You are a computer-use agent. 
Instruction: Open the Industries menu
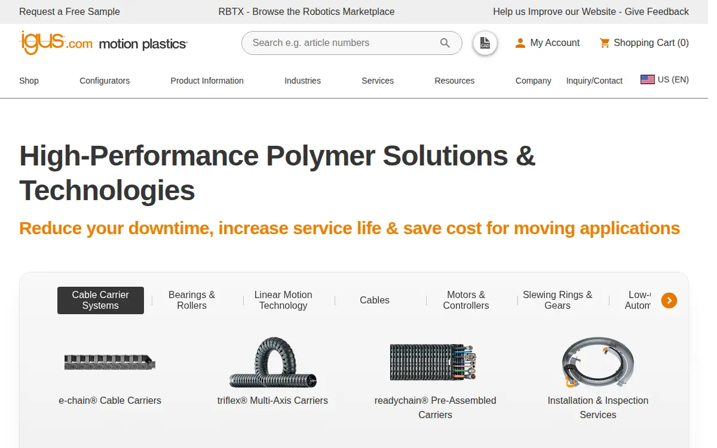click(302, 81)
